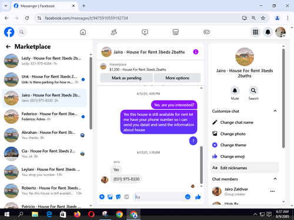Click Mark as pending button

click(x=126, y=78)
